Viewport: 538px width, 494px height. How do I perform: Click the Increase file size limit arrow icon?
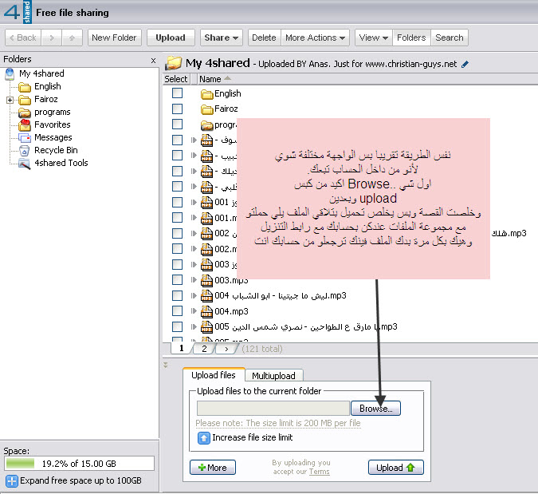(204, 437)
